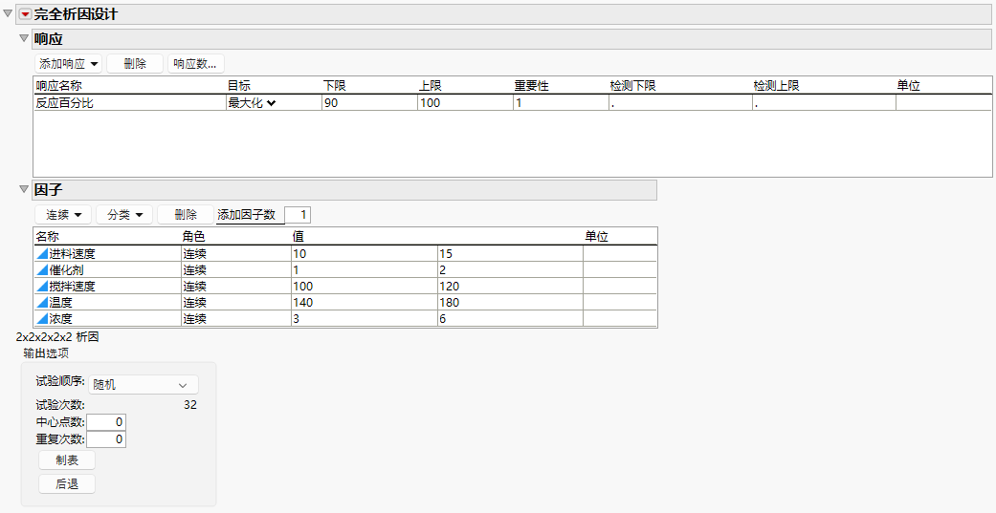Click the 响应数... button
This screenshot has width=996, height=513.
tap(195, 63)
